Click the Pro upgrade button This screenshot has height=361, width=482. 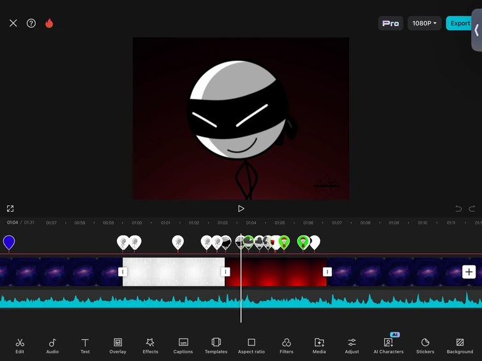[391, 24]
